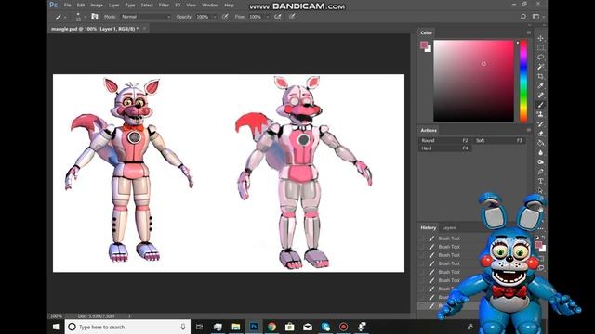Open the brush settings panel button
Screen dimensions: 595x334
[95, 17]
